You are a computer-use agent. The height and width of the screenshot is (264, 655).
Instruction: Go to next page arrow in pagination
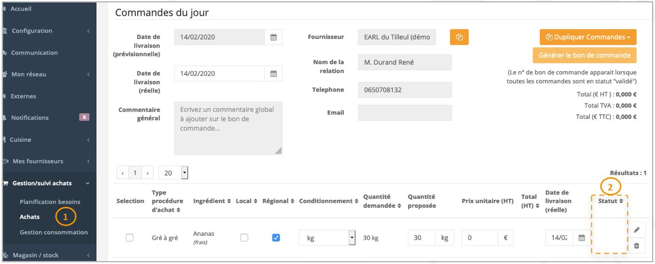point(147,173)
